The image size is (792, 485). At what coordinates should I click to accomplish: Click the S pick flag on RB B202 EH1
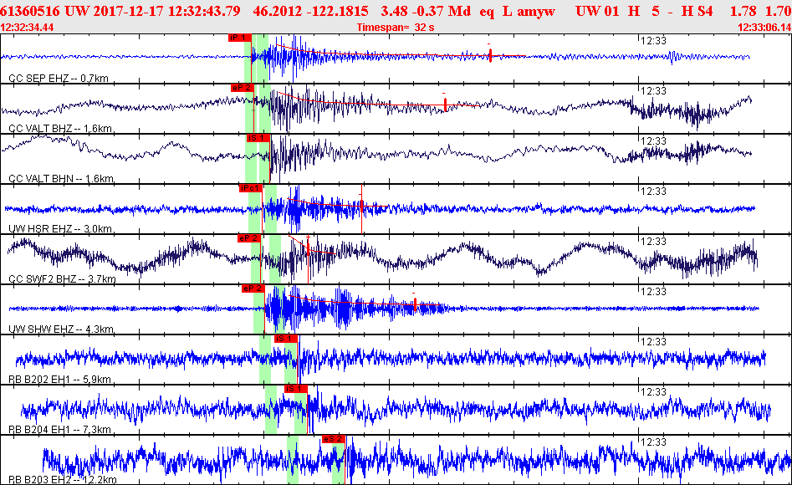point(285,339)
